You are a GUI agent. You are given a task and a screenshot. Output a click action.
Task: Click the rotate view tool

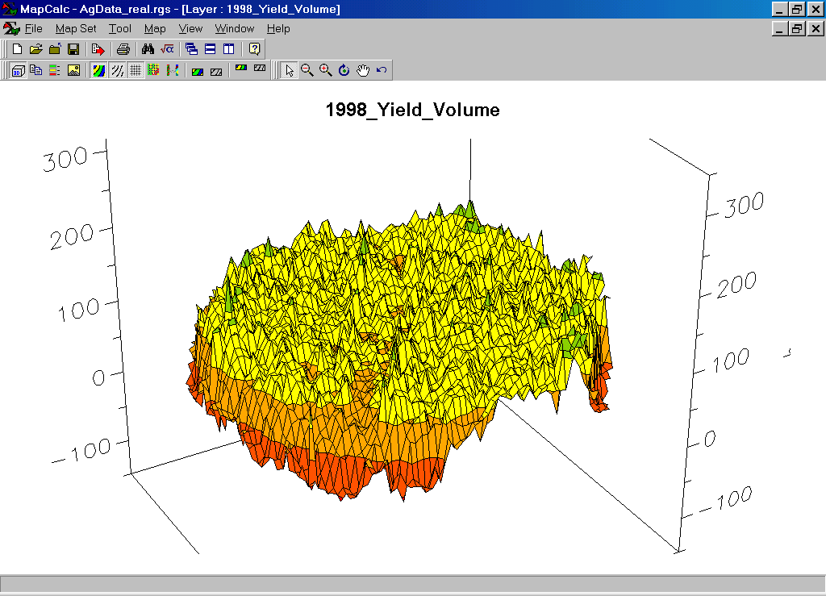coord(344,70)
